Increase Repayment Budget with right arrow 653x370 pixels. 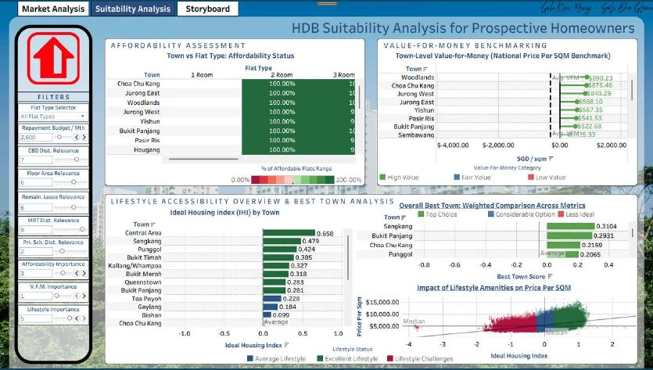coord(84,137)
